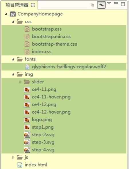
Task: Collapse the CompanyHomepage project node
Action: pos(6,14)
